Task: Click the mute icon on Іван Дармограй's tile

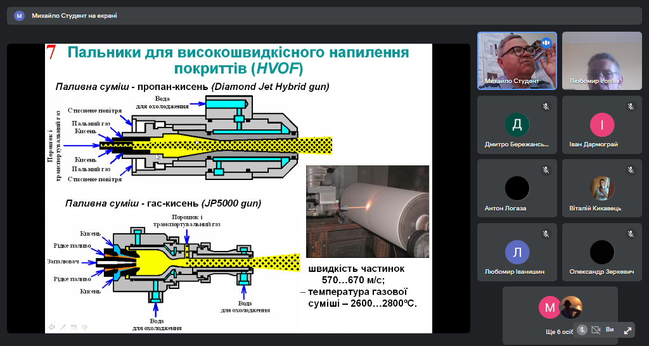Action: click(631, 106)
